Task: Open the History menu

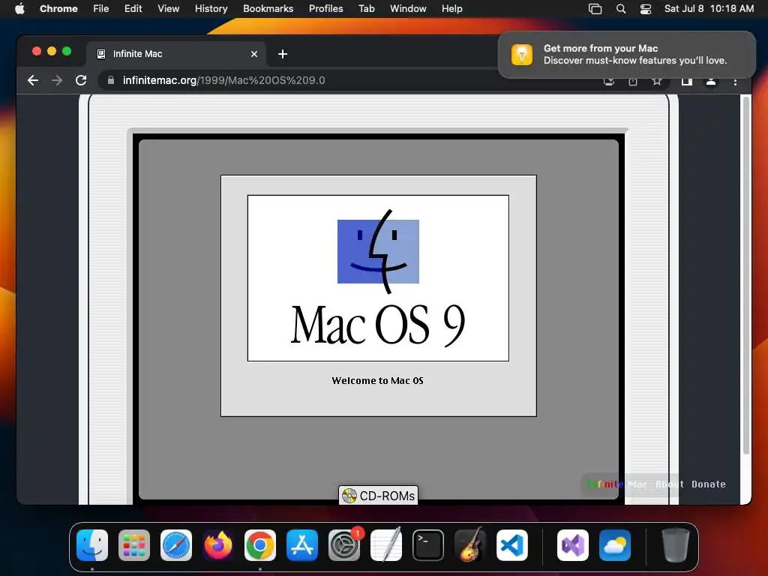Action: pyautogui.click(x=211, y=8)
